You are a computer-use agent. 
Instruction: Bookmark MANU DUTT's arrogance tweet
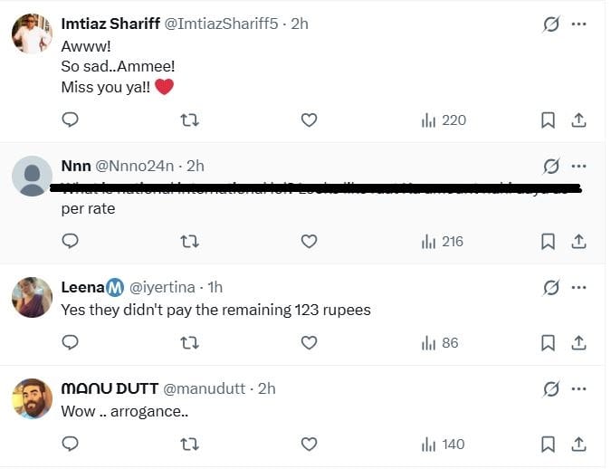(x=548, y=444)
